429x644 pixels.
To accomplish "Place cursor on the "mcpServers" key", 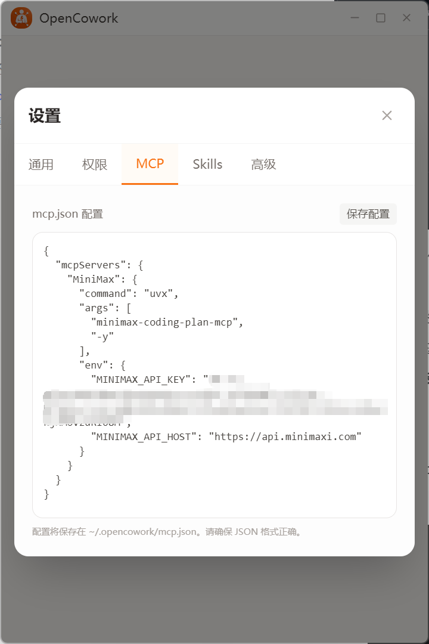I will tap(91, 265).
